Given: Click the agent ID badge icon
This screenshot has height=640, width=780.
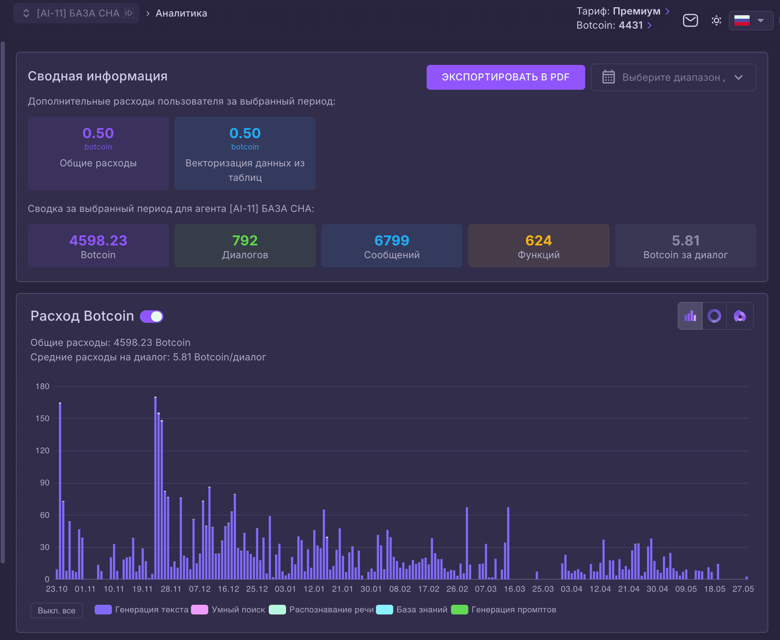Looking at the screenshot, I should pos(129,13).
